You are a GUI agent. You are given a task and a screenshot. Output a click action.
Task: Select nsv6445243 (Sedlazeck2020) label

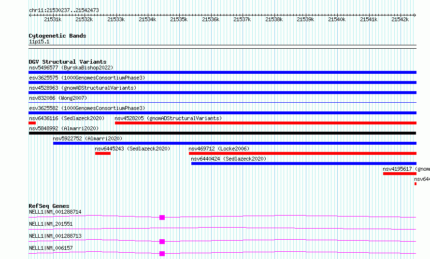[132, 149]
